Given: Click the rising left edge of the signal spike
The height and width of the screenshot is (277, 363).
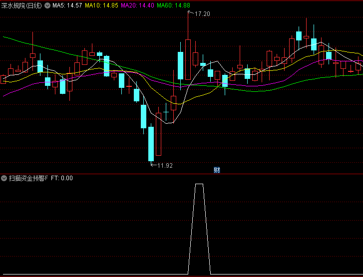Looking at the screenshot, I should pyautogui.click(x=192, y=230).
